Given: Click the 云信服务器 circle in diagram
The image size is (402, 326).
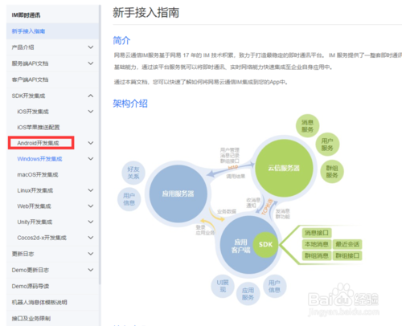Looking at the screenshot, I should pyautogui.click(x=284, y=168).
